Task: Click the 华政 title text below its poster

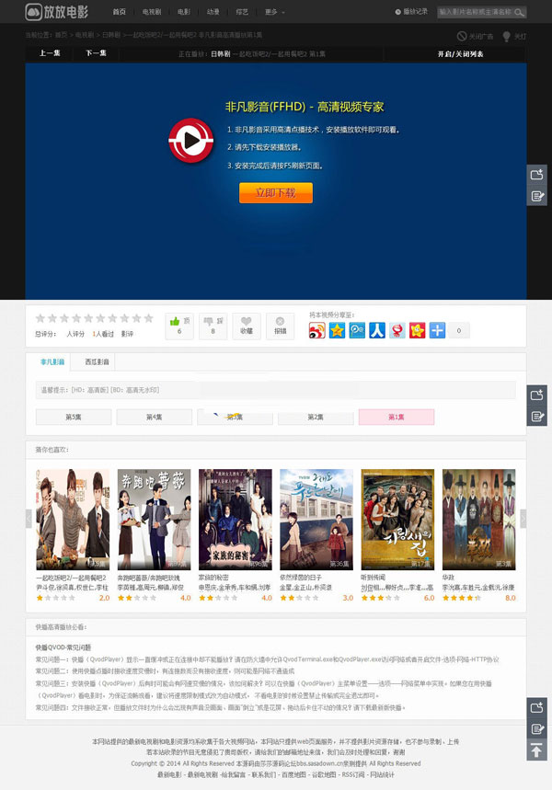Action: [x=448, y=578]
